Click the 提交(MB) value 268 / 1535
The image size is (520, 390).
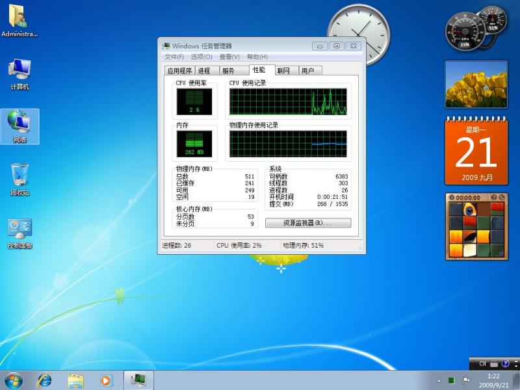point(332,204)
